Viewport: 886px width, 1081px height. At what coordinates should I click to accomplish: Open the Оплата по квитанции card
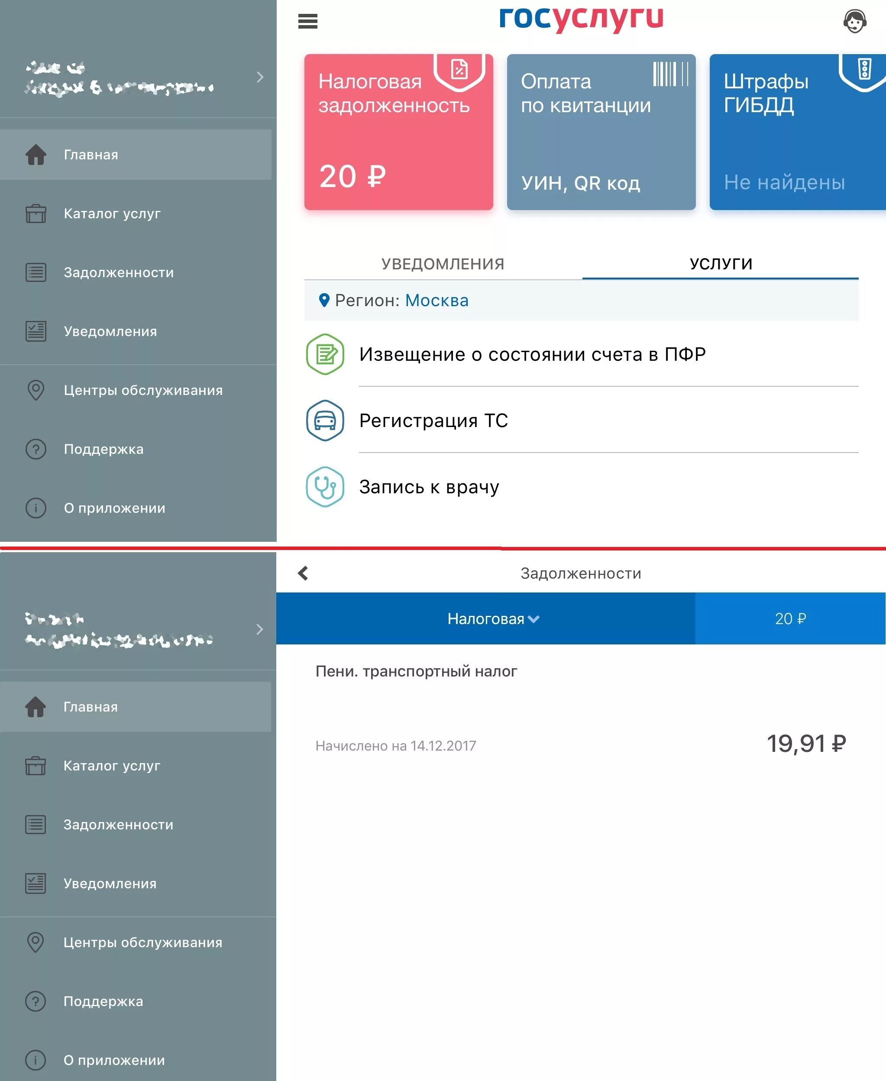(601, 132)
